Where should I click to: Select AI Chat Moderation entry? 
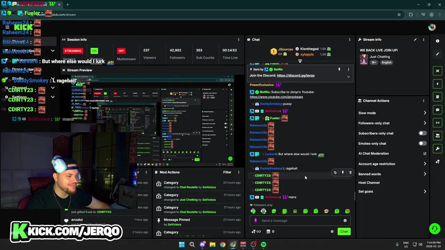[373, 153]
